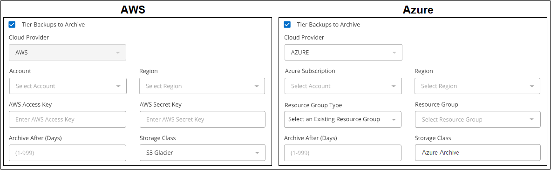Click the Resource Group Type label

[x=313, y=105]
